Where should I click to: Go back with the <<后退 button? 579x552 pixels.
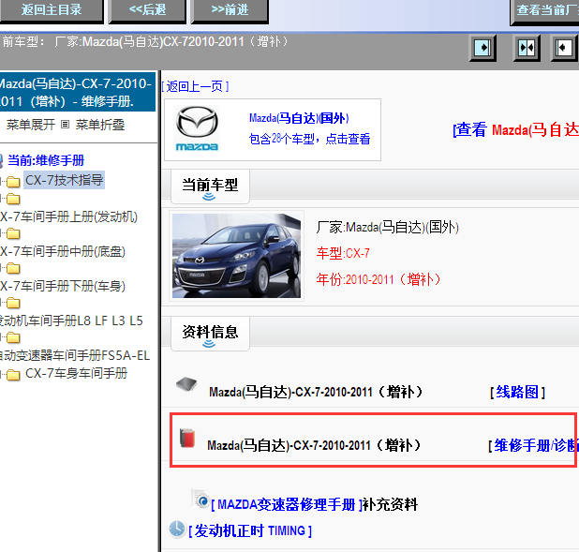click(147, 10)
